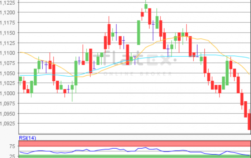Click the flatex watermark logo
This screenshot has height=158, width=251.
[x=134, y=59]
